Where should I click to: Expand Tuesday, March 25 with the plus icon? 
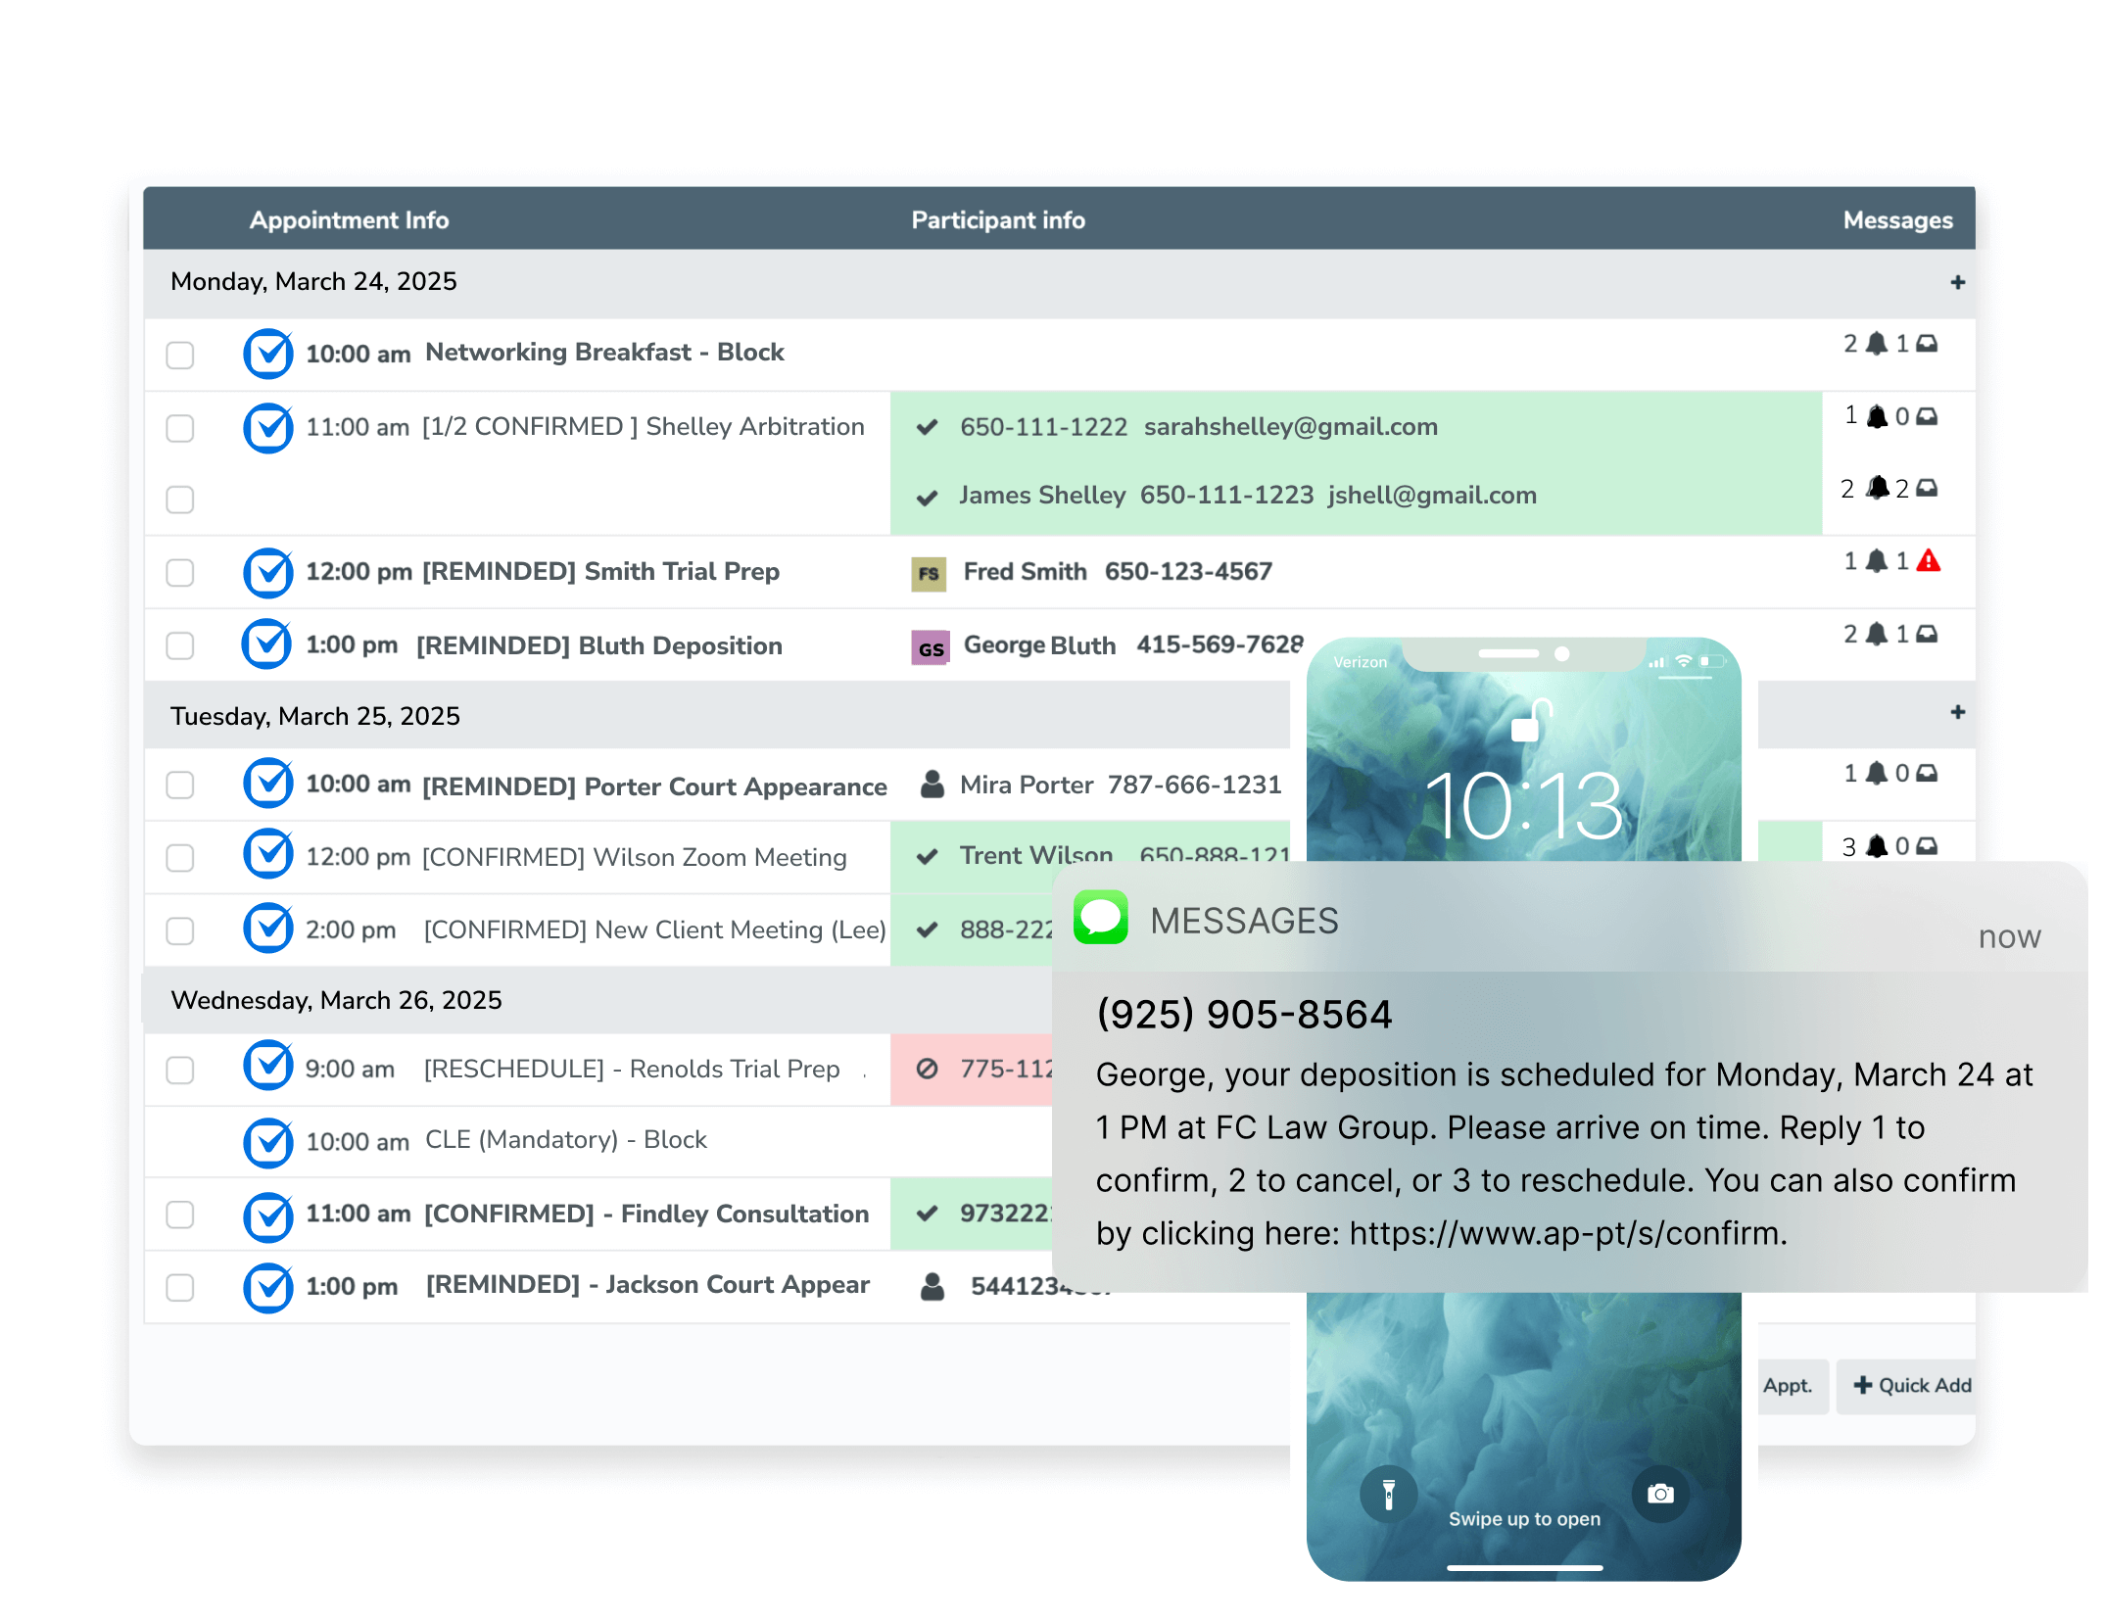tap(1957, 712)
